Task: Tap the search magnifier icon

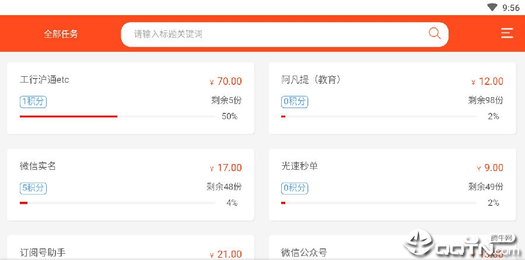Action: [x=435, y=33]
